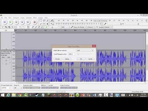Select the Envelope tool
Screen dimensions: 148x111
pyautogui.click(x=44, y=21)
